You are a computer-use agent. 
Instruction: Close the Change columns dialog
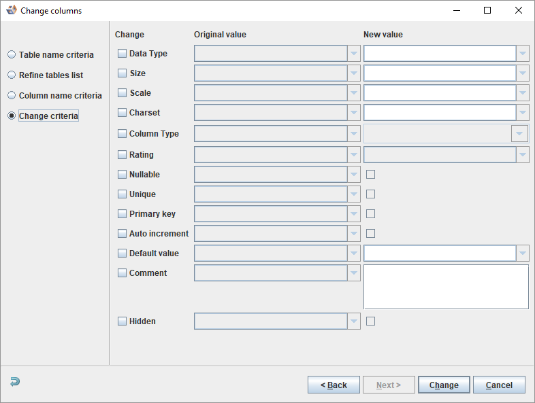point(519,10)
